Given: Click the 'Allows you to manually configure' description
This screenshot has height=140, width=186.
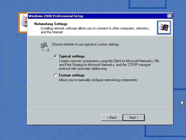Looking at the screenshot, I should [98, 80].
